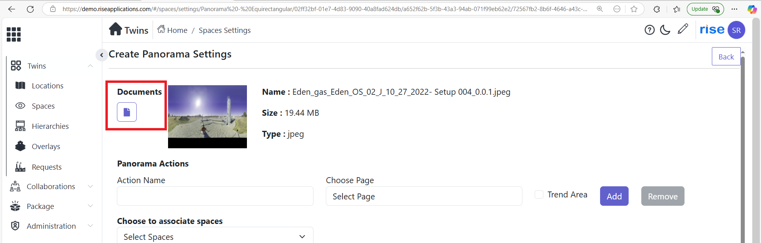761x243 pixels.
Task: Collapse the sidebar with the chevron button
Action: pos(101,55)
